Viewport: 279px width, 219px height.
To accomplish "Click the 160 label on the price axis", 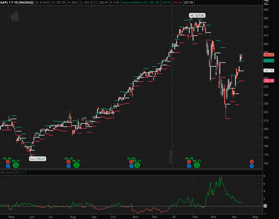I will (266, 163).
